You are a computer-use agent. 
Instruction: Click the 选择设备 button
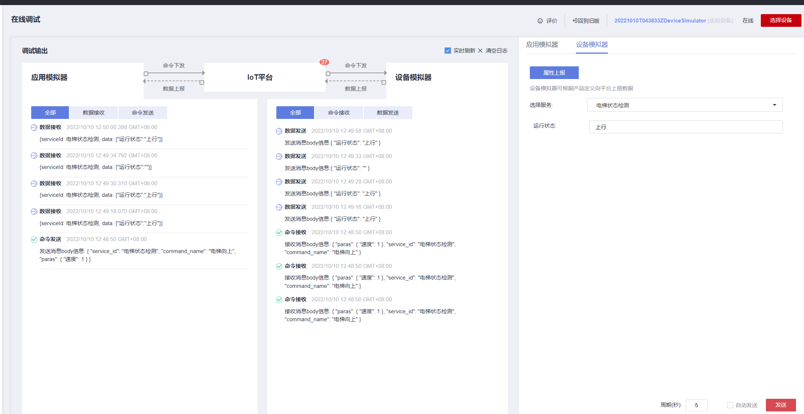point(780,20)
